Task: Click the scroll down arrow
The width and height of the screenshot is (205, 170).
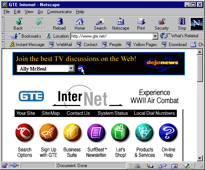Action: [x=200, y=158]
